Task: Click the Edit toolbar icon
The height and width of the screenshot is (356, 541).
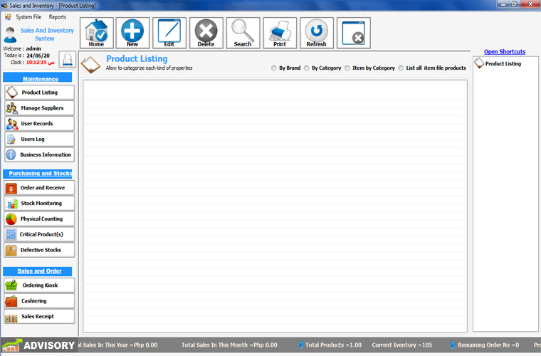Action: tap(169, 33)
